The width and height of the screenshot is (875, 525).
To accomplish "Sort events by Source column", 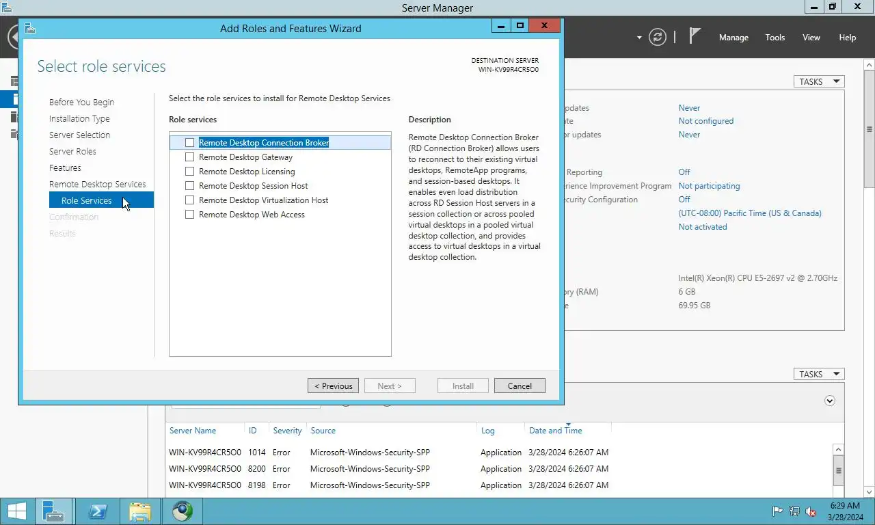I will (323, 431).
